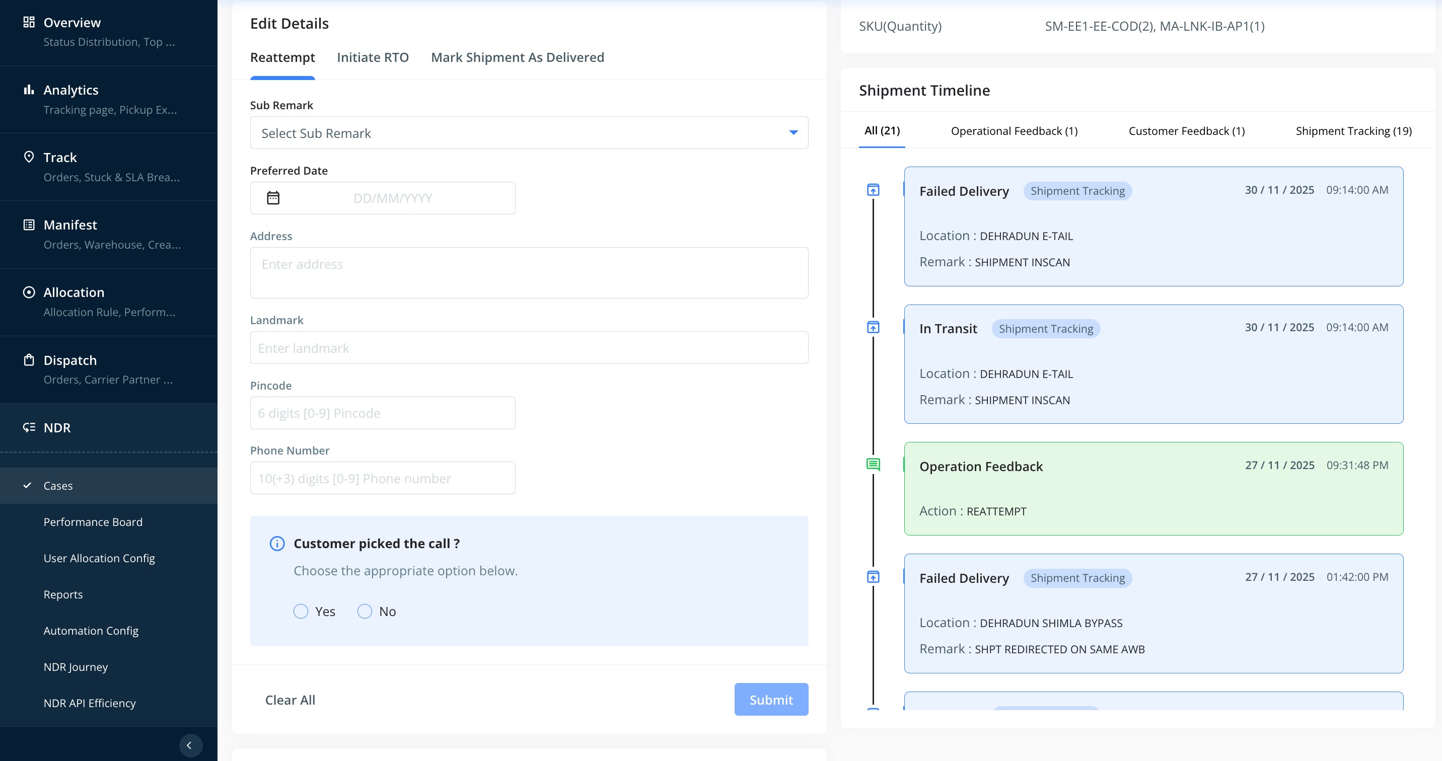The image size is (1442, 761).
Task: Switch to the Initiate RTO tab
Action: (373, 58)
